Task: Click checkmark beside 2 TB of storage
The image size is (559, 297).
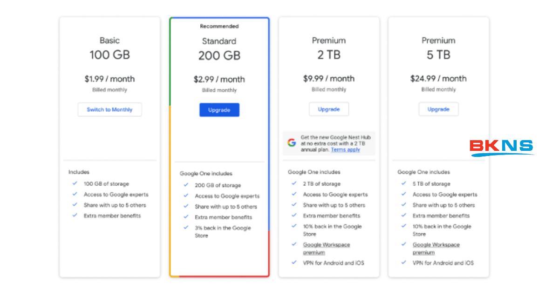Action: pos(294,183)
